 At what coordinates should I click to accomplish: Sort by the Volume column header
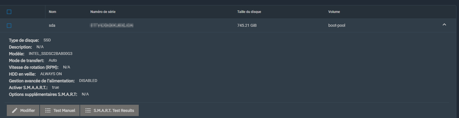334,12
